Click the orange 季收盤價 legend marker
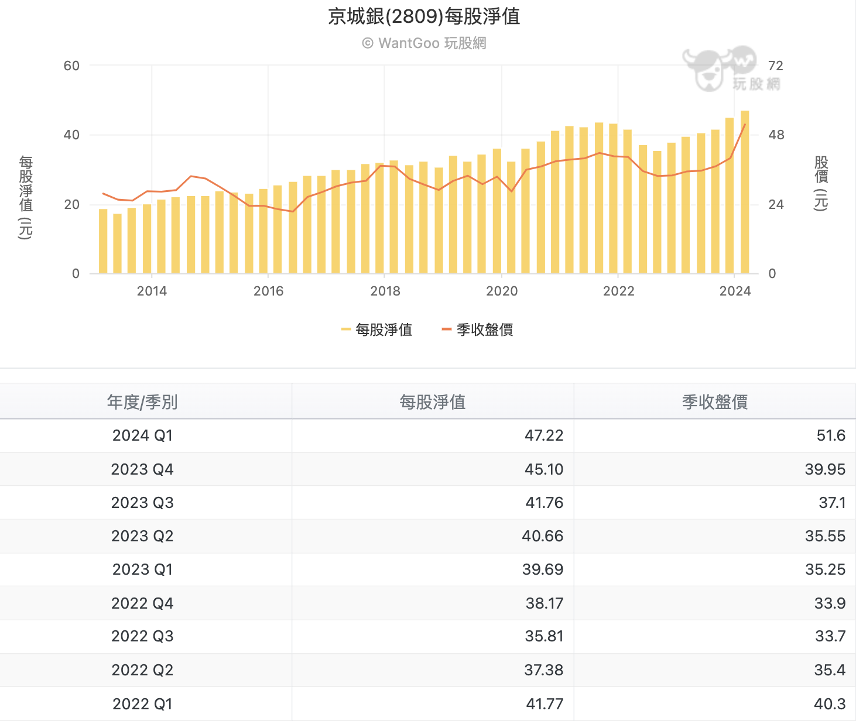Image resolution: width=856 pixels, height=721 pixels. click(x=447, y=330)
